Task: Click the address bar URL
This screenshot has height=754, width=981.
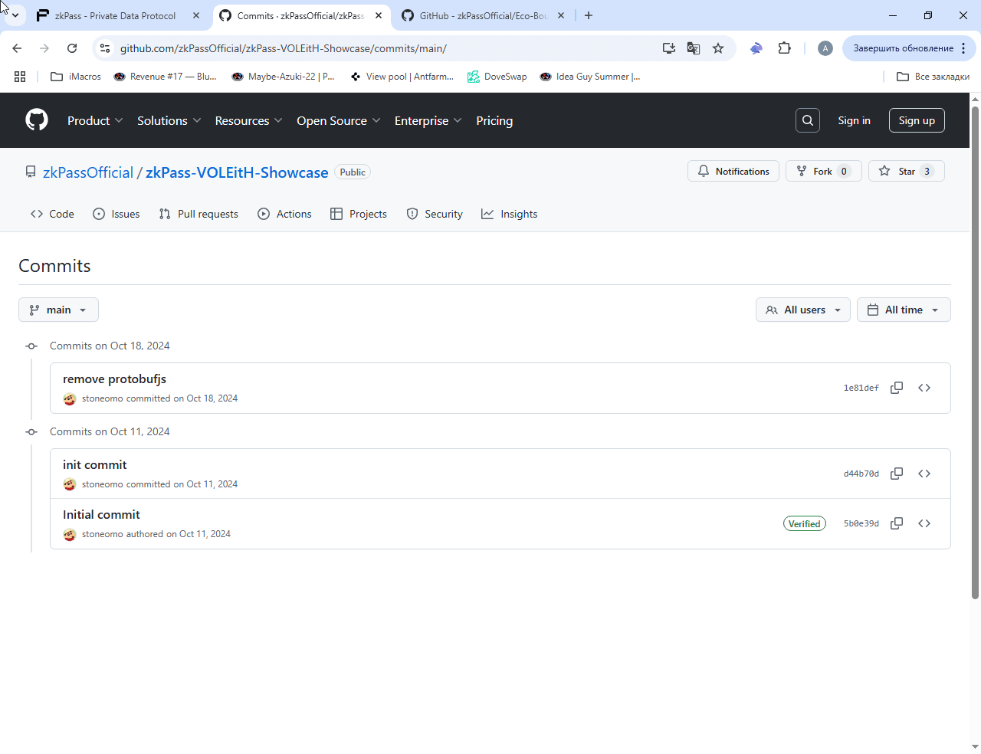Action: pyautogui.click(x=284, y=48)
